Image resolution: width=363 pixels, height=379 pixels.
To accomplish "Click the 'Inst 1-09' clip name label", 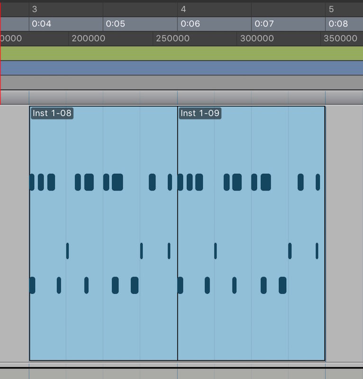I will click(x=200, y=113).
